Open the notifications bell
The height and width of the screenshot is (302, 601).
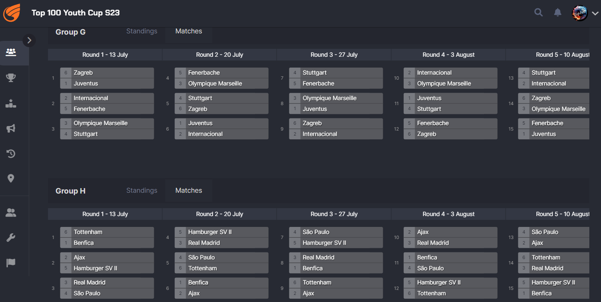pyautogui.click(x=558, y=13)
